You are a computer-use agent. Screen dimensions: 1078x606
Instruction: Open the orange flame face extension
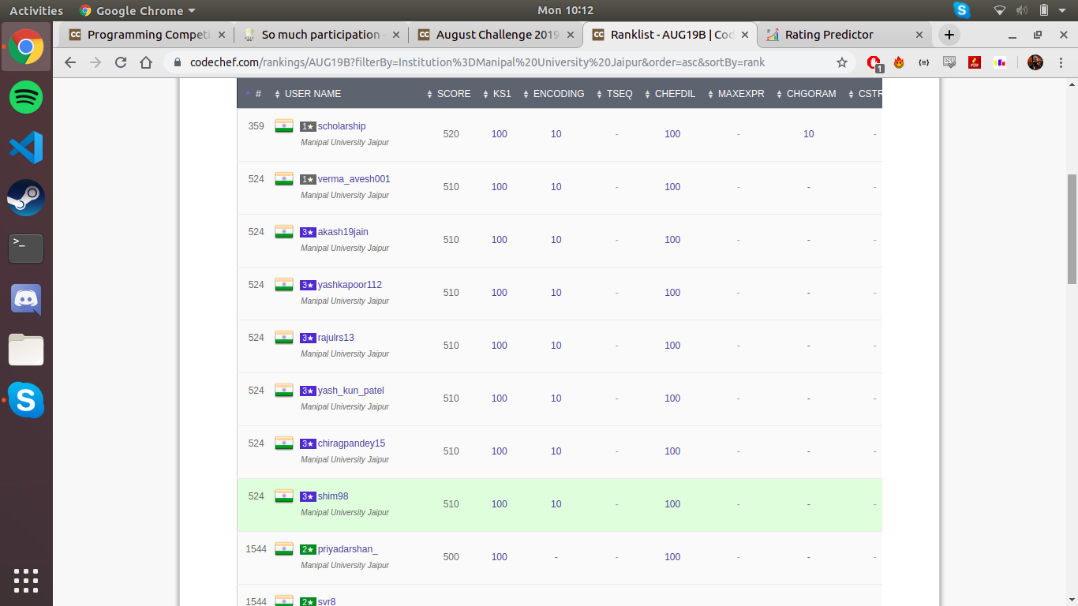point(899,62)
